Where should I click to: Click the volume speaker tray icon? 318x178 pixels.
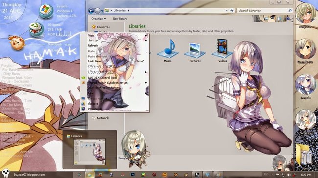tap(289, 175)
